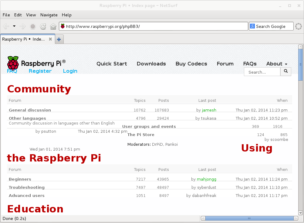View user tsukasa profile

pos(208,118)
